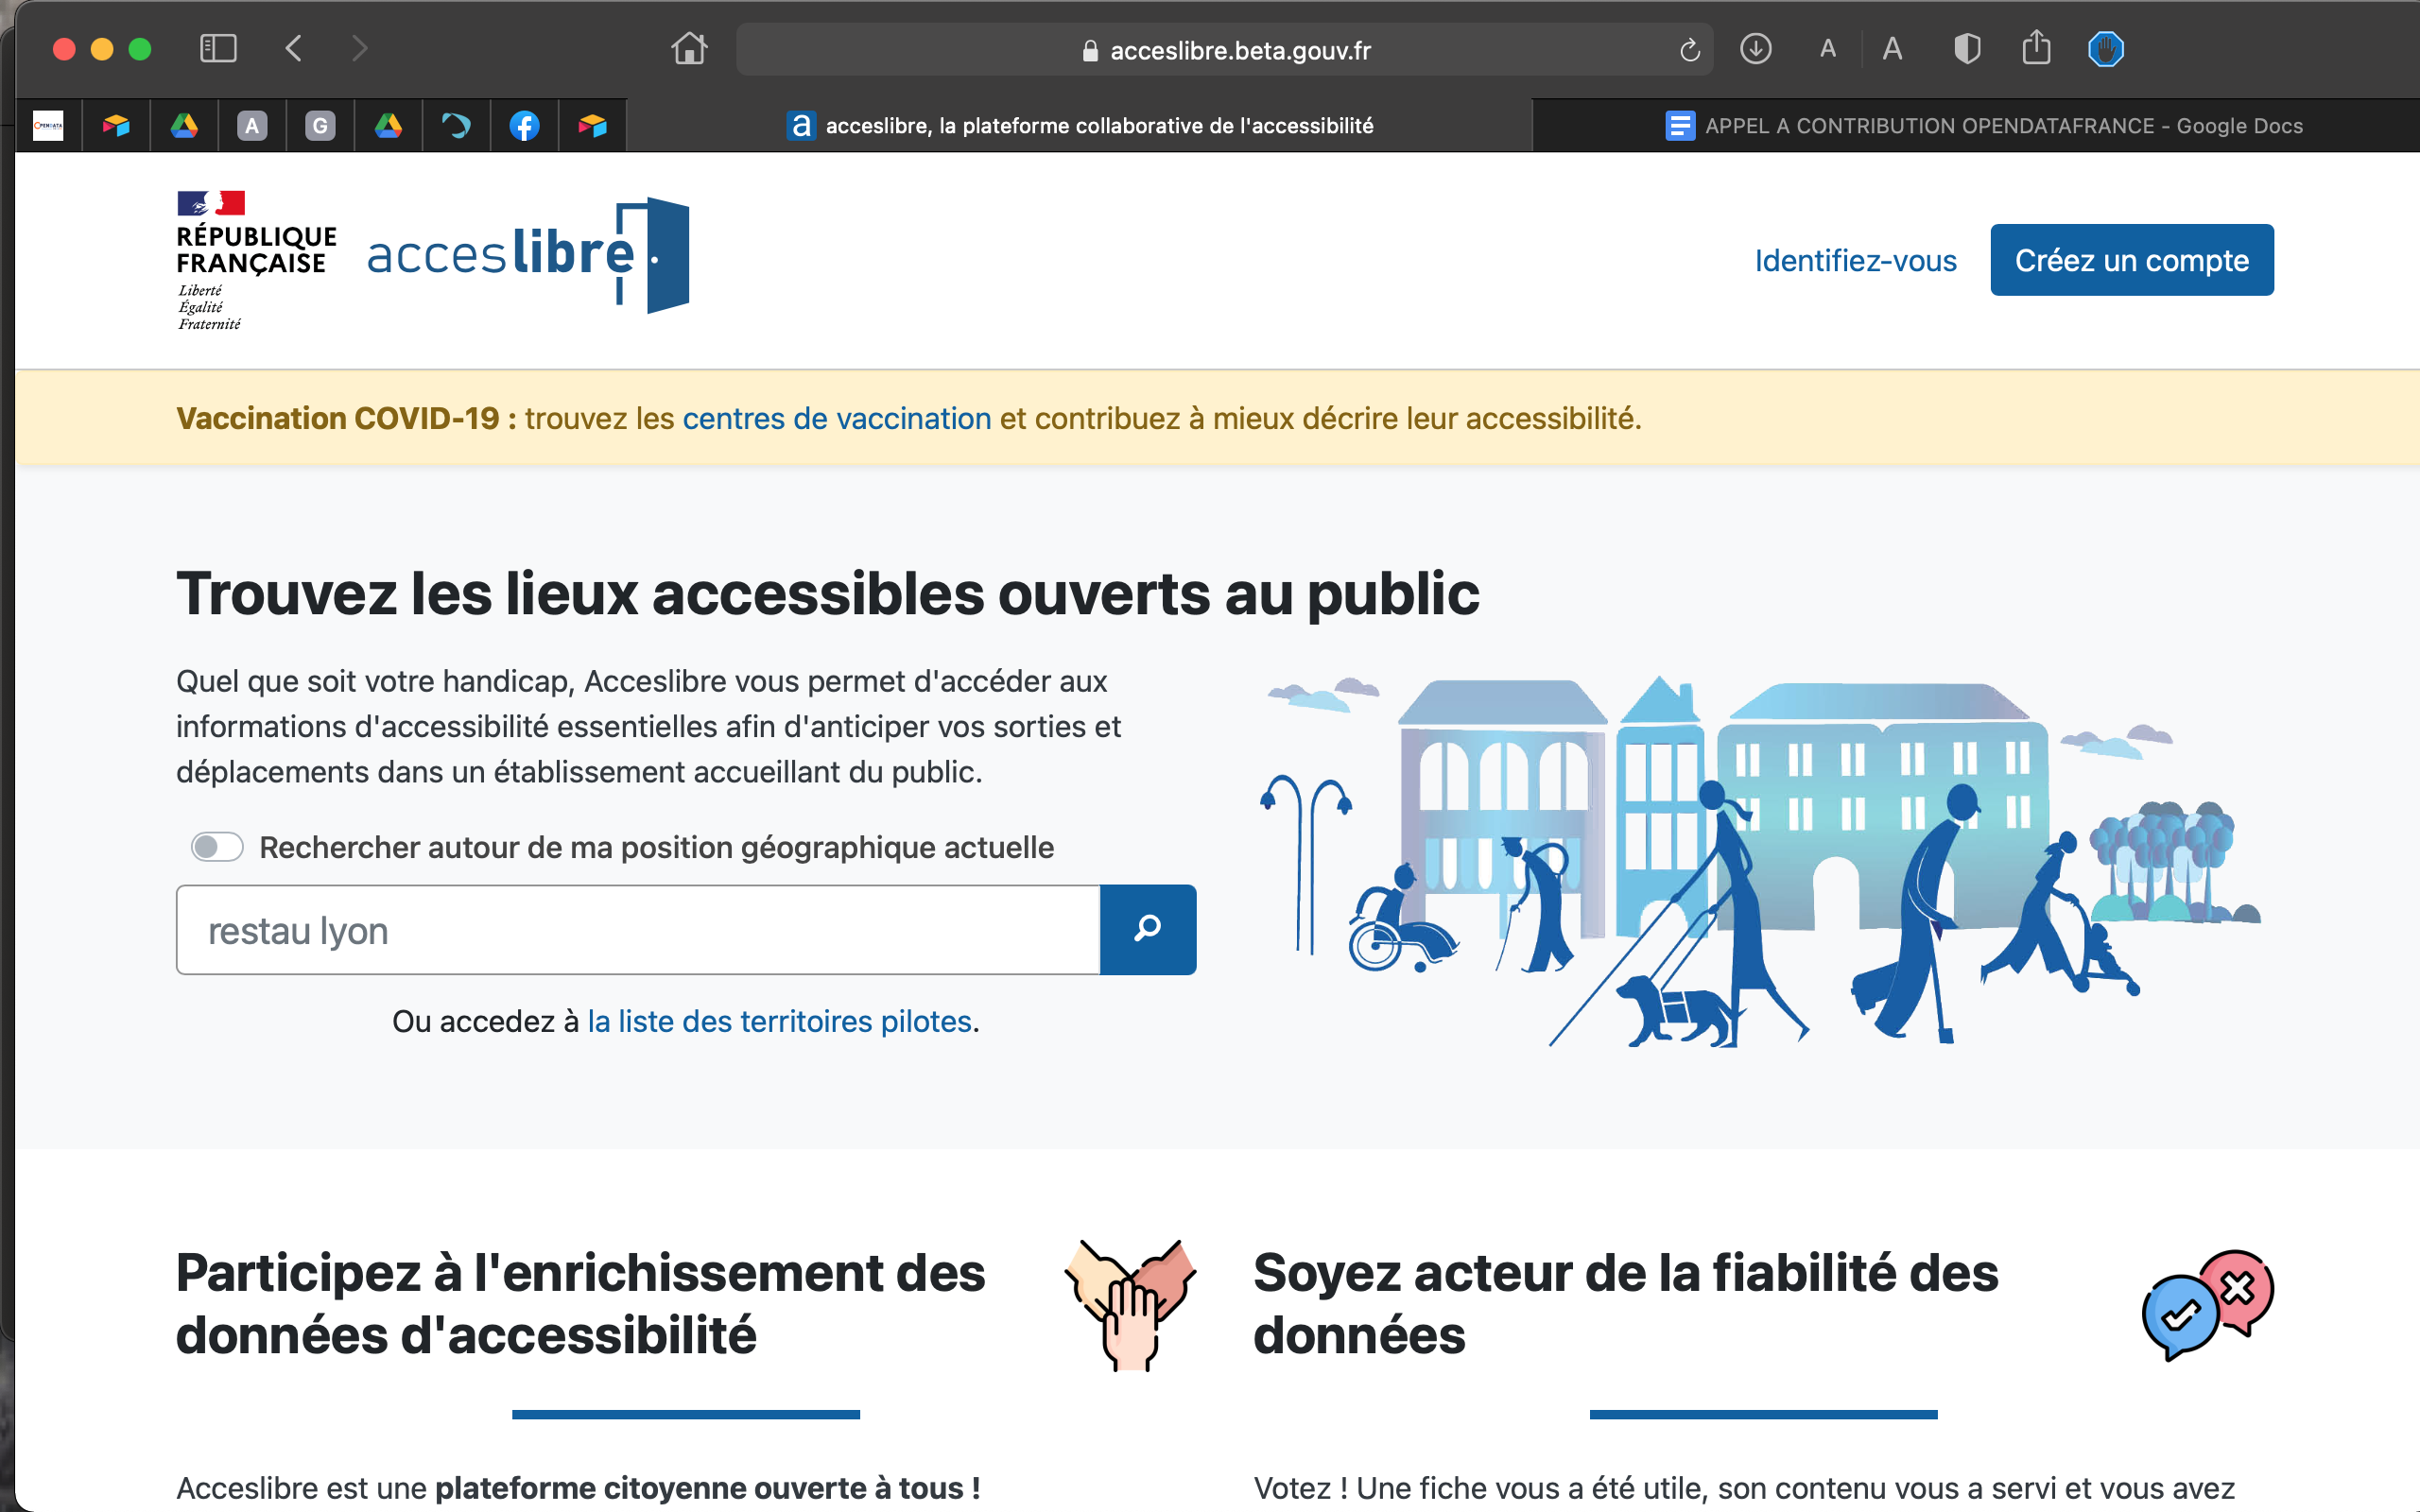Click the Vaccination COVID-19 bold text

pos(347,418)
